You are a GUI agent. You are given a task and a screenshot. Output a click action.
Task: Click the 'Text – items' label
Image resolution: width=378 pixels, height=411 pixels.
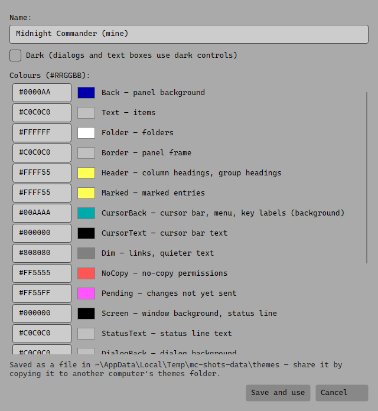point(128,113)
